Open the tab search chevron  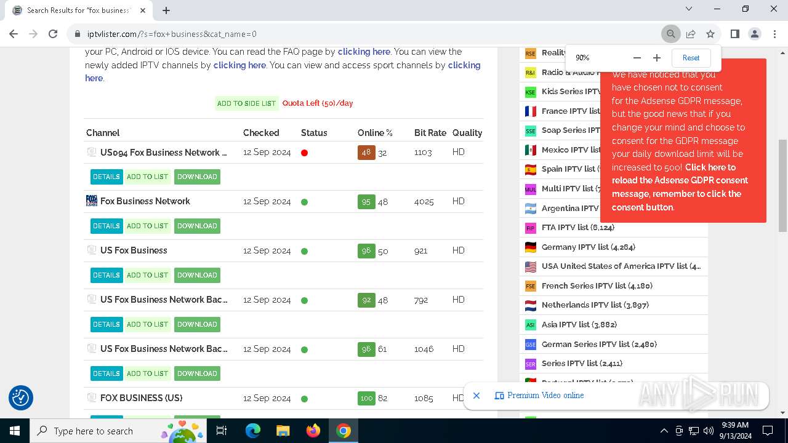coord(689,9)
